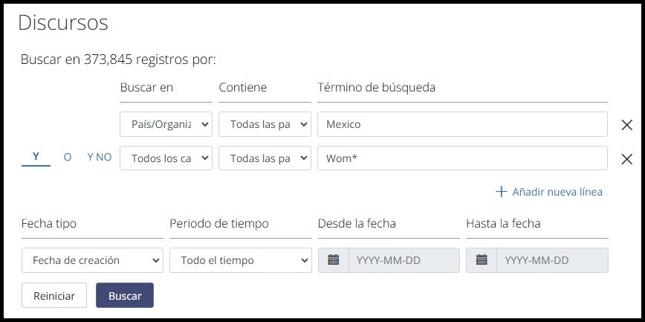Open calendar icon for Hasta la fecha
This screenshot has width=645, height=322.
(x=482, y=260)
